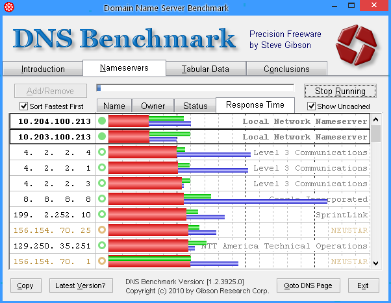
Task: Select the Owner sub-tab
Action: click(153, 106)
